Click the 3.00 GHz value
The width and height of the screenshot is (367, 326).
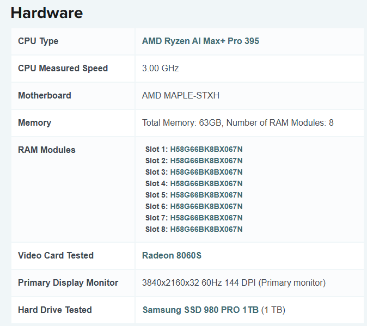pyautogui.click(x=160, y=68)
